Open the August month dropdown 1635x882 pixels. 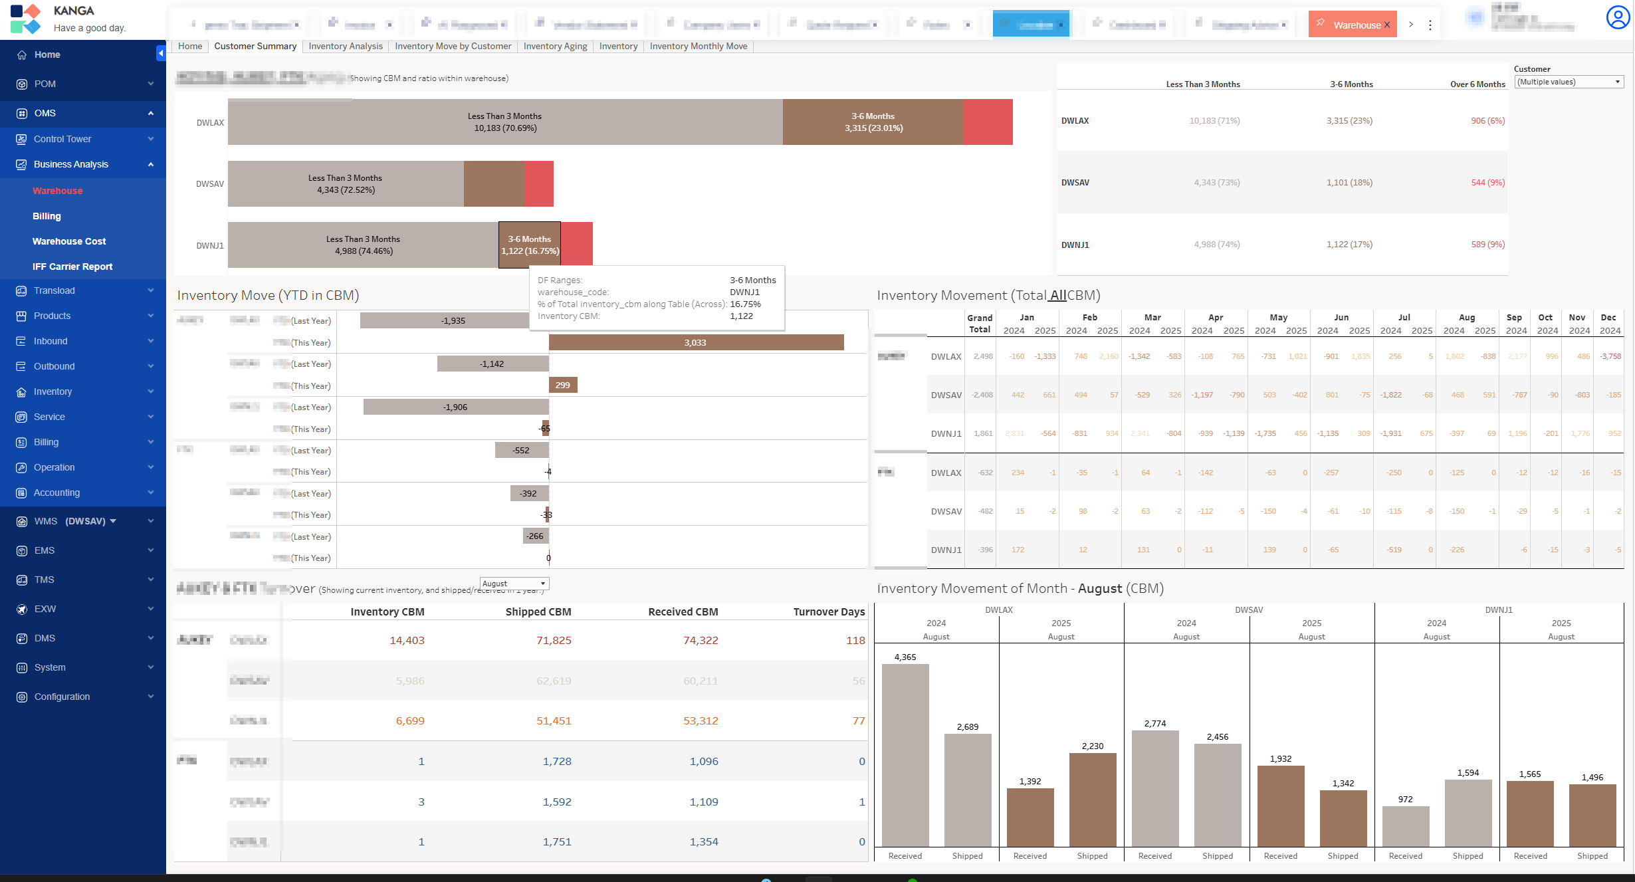[514, 584]
